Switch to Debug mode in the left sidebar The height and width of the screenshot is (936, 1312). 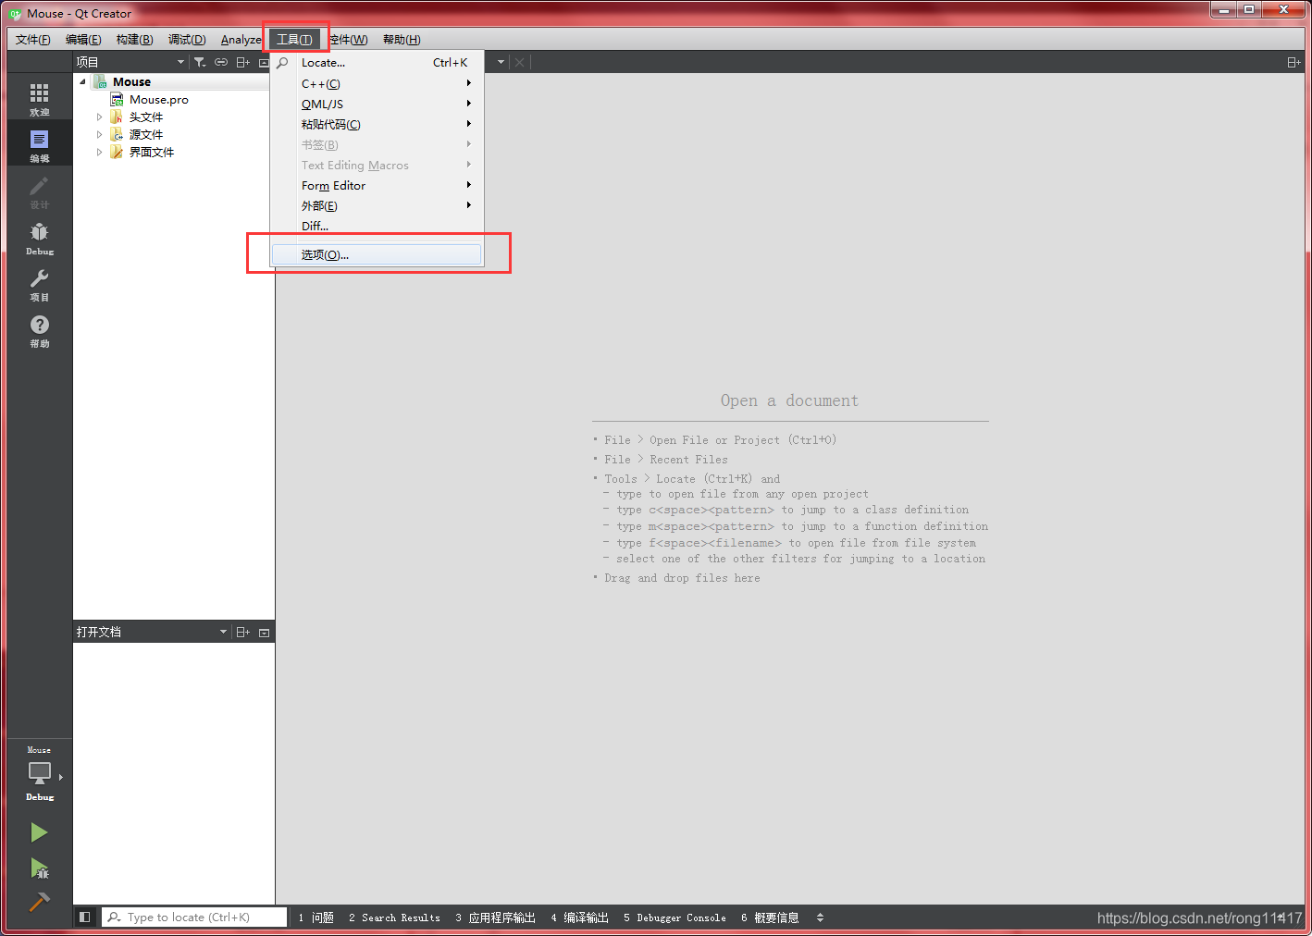[x=39, y=239]
